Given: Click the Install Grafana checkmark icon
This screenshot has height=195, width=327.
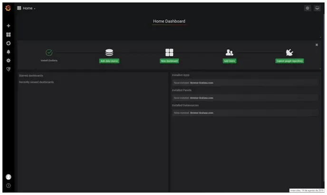Looking at the screenshot, I should [x=49, y=53].
